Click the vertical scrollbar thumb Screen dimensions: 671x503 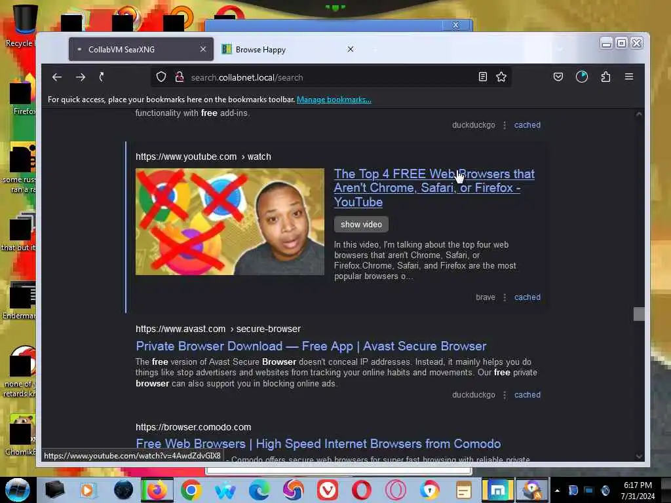click(x=639, y=314)
